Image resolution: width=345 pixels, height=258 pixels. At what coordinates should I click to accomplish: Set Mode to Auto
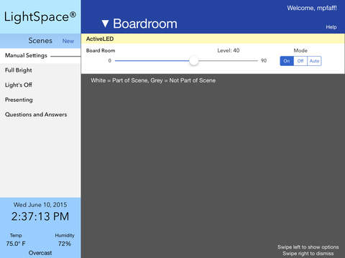[x=314, y=61]
